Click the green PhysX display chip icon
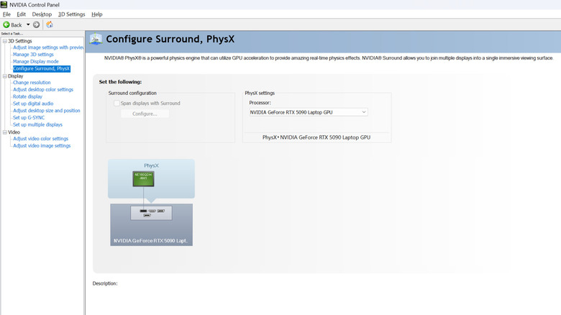The image size is (561, 315). (143, 178)
